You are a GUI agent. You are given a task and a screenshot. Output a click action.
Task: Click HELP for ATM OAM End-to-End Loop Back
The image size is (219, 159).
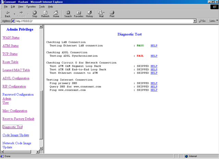coord(154,69)
